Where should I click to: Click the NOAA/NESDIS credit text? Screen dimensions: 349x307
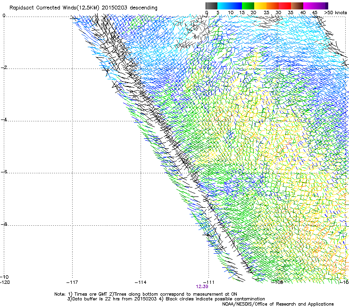click(278, 304)
